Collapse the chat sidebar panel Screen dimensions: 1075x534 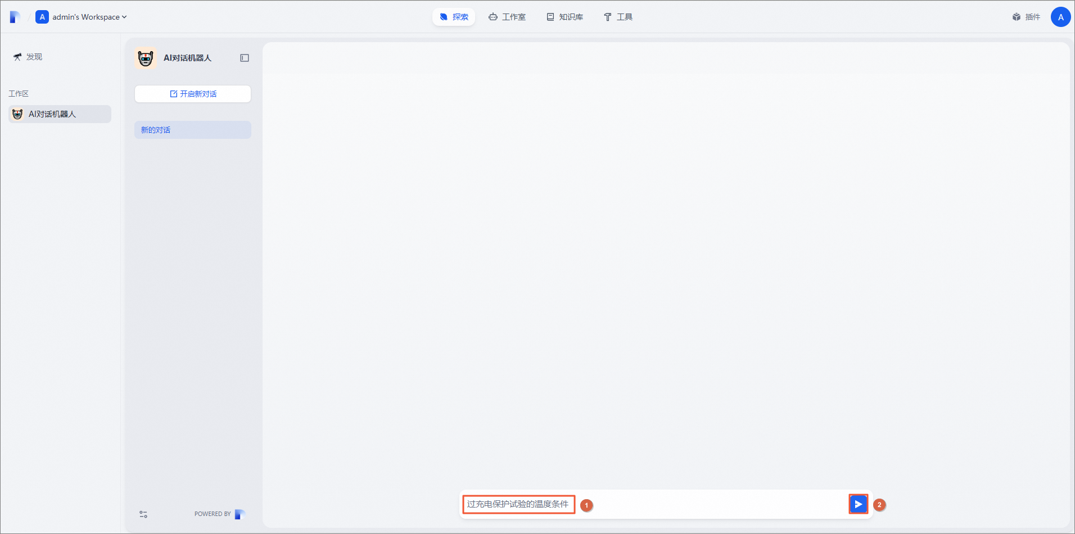[x=245, y=58]
